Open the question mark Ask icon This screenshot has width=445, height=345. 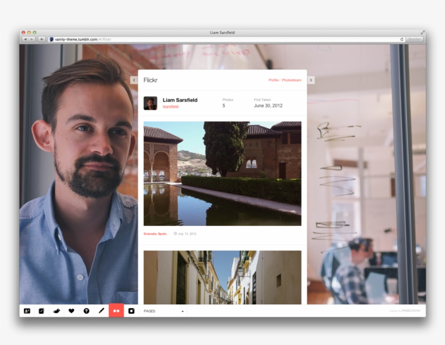click(x=86, y=311)
